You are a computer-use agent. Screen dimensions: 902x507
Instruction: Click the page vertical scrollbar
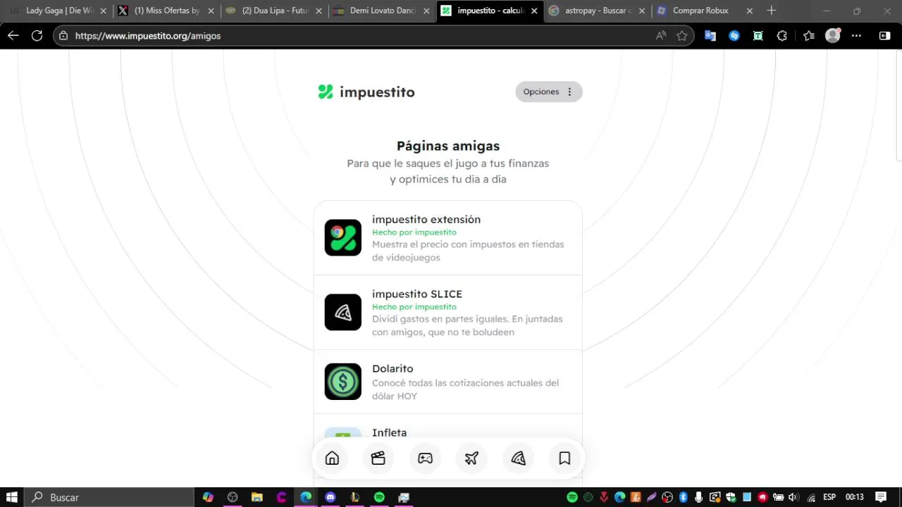tap(898, 106)
